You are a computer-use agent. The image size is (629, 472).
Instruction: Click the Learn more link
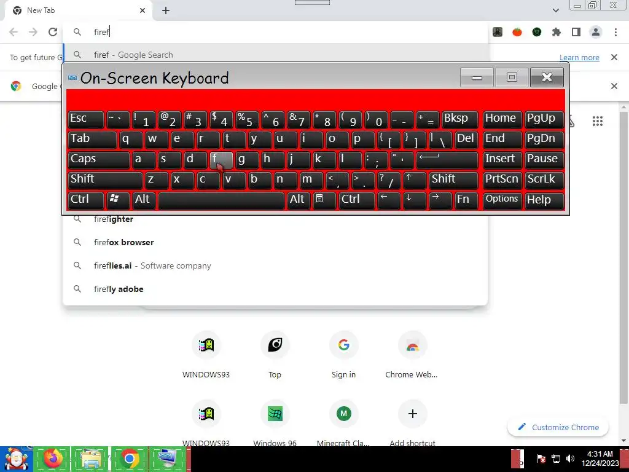coord(579,57)
